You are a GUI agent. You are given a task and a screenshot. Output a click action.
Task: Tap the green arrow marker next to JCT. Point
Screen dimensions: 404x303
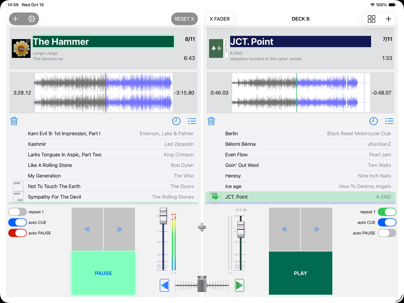215,196
